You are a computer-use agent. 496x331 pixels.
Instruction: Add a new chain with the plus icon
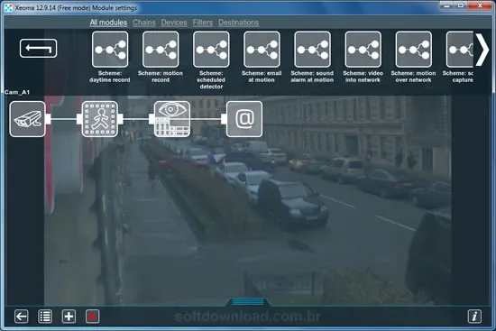click(x=69, y=317)
